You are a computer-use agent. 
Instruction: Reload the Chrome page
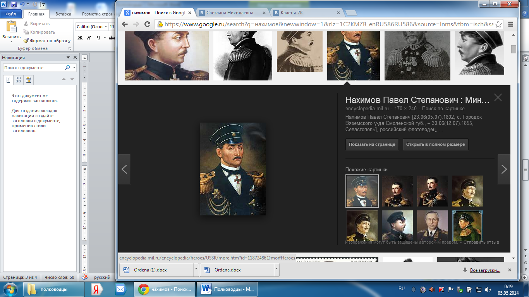tap(147, 24)
